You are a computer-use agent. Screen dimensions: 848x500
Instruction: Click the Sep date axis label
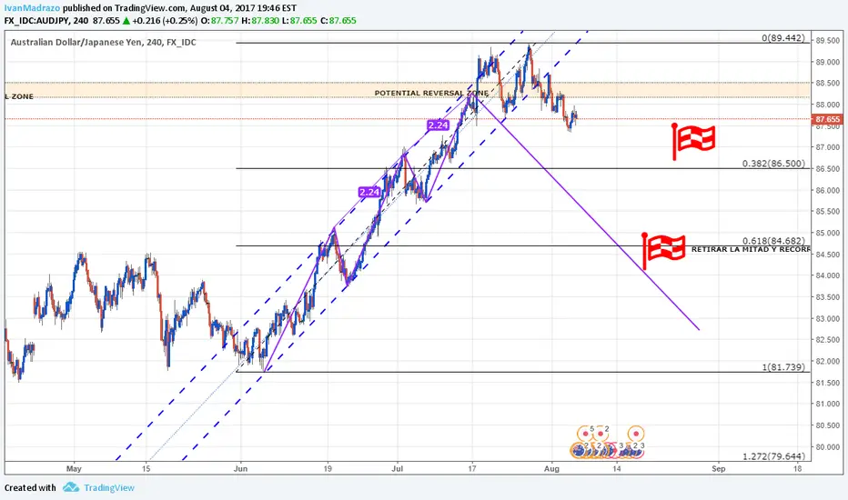(718, 469)
